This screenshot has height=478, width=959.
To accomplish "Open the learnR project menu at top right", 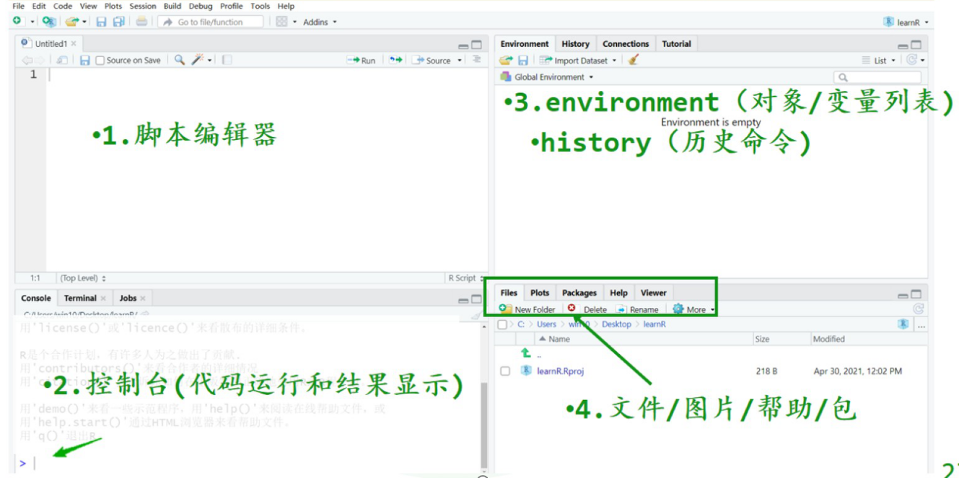I will click(x=906, y=22).
